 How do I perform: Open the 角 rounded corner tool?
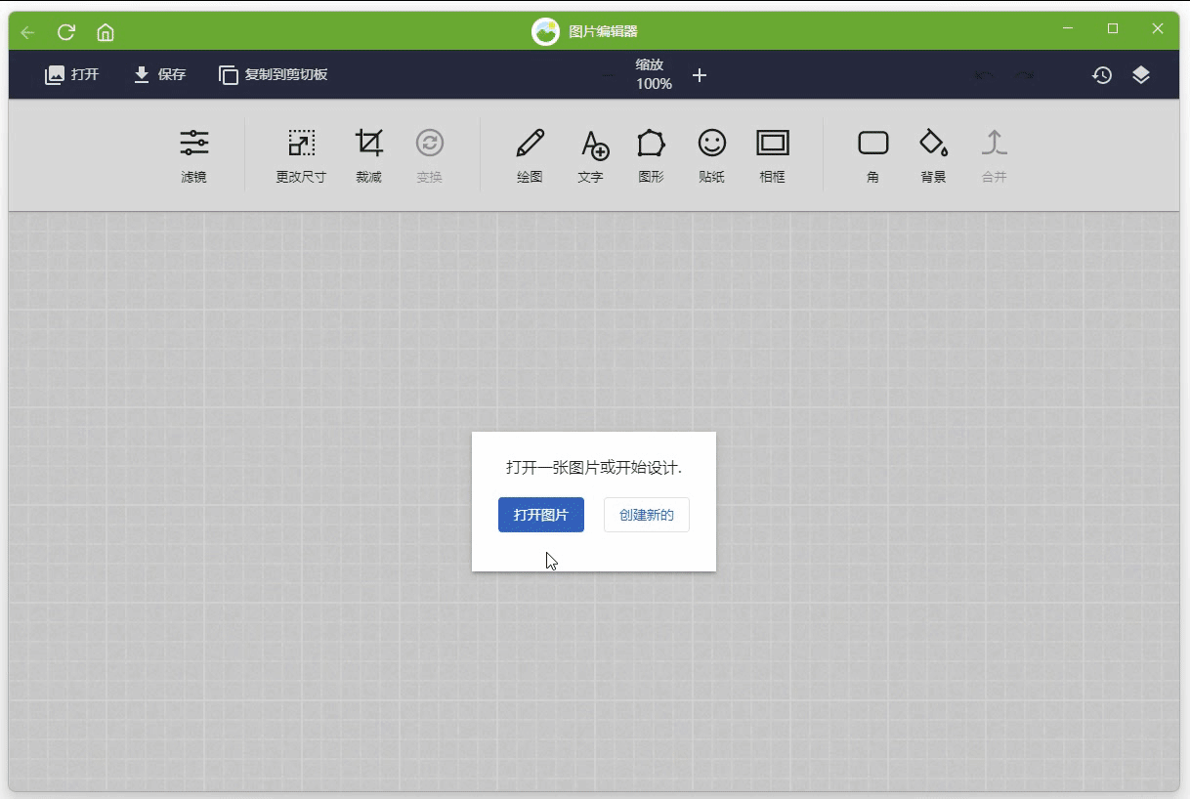click(x=872, y=154)
